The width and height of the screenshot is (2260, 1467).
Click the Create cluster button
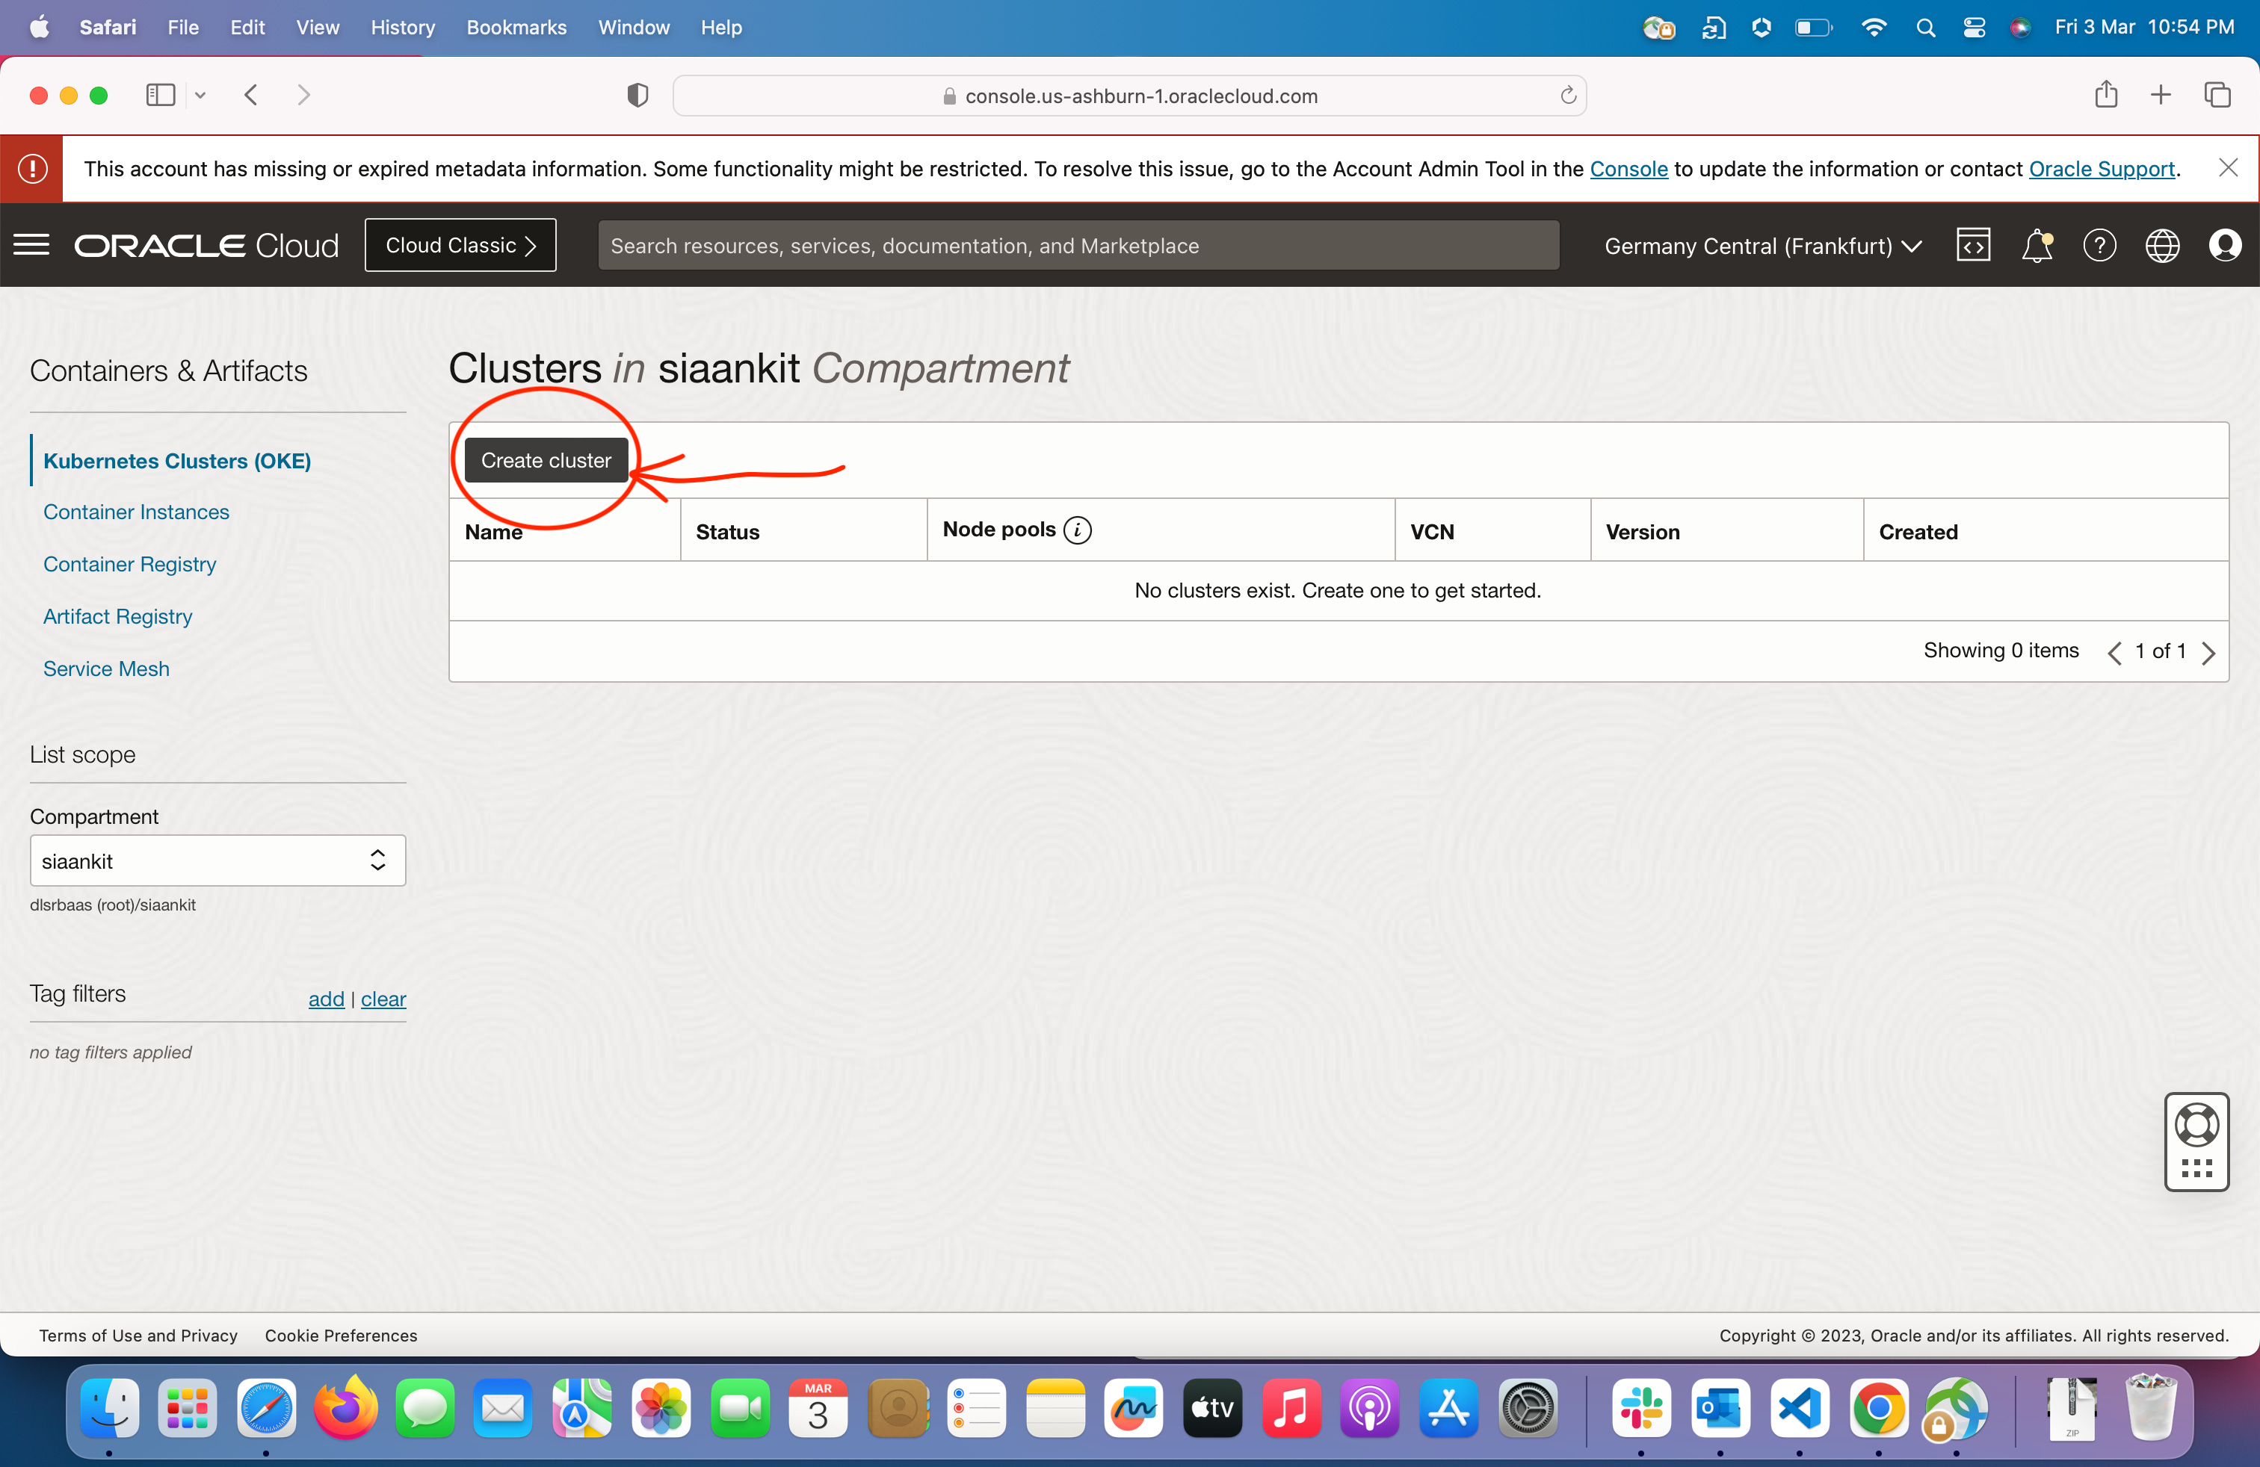[x=546, y=460]
